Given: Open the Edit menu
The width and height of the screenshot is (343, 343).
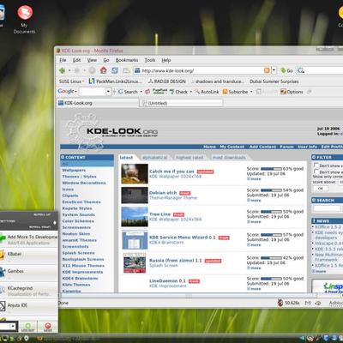Looking at the screenshot, I should point(76,60).
